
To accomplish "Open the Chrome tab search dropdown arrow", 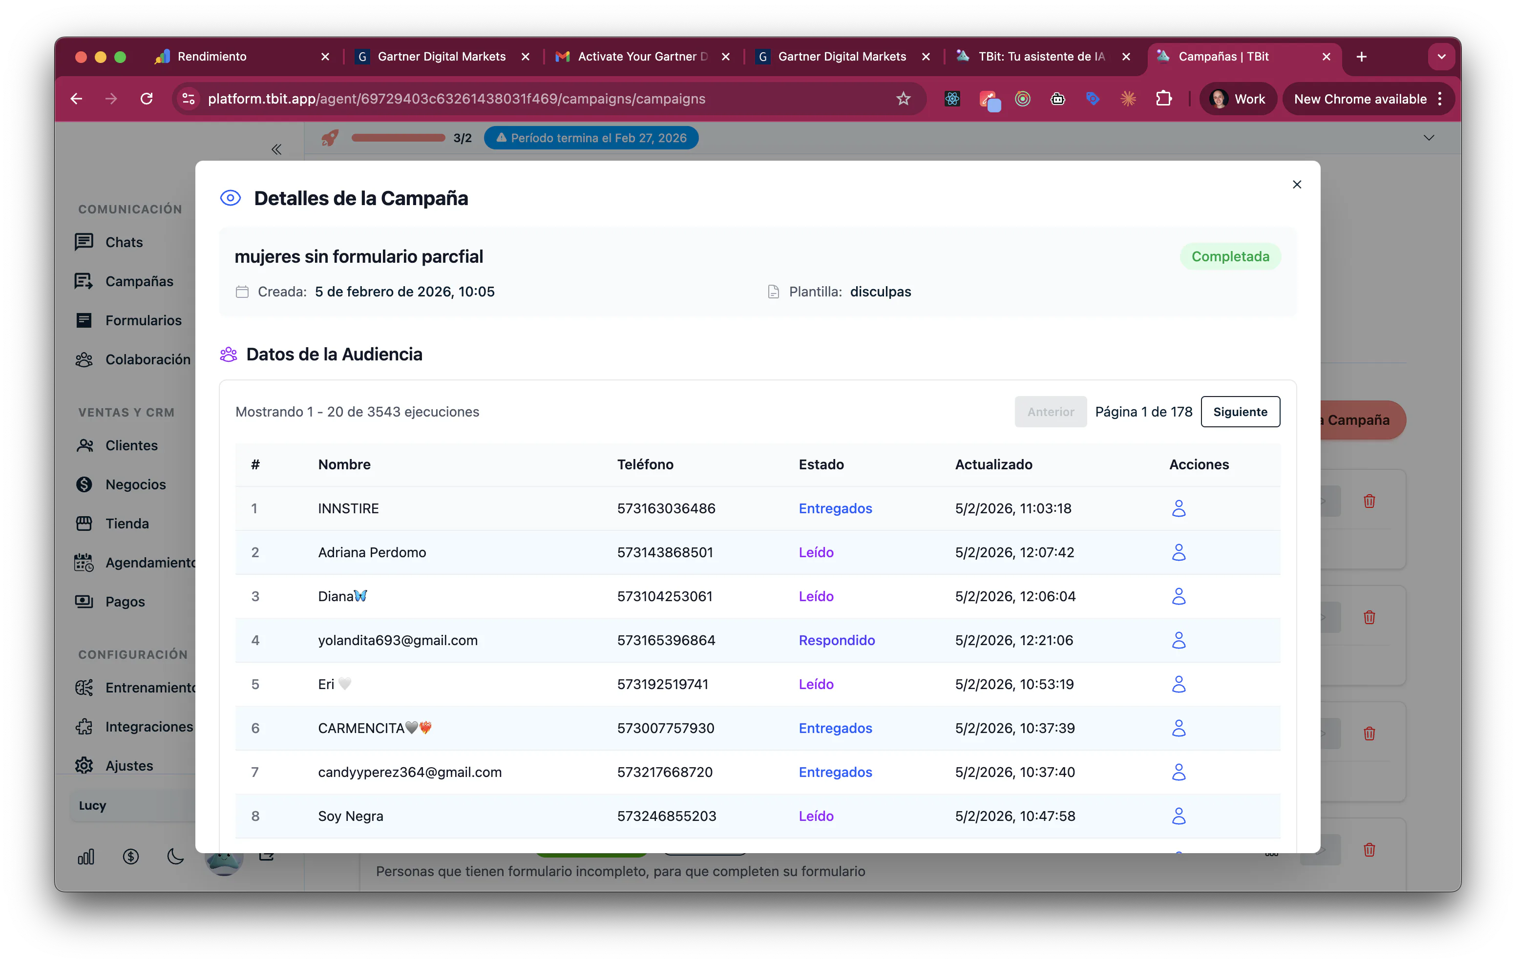I will point(1441,57).
